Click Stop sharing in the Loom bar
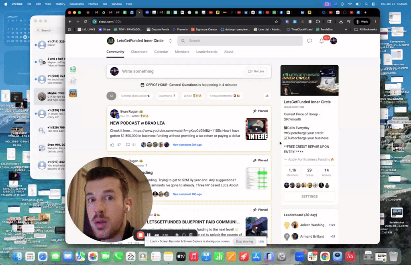 tap(244, 241)
